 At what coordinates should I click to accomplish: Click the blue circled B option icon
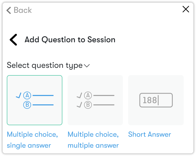coord(27,105)
